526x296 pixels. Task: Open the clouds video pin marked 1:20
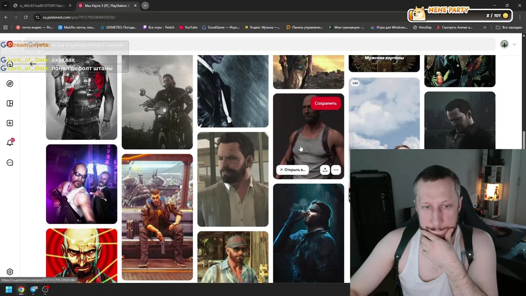(x=384, y=113)
